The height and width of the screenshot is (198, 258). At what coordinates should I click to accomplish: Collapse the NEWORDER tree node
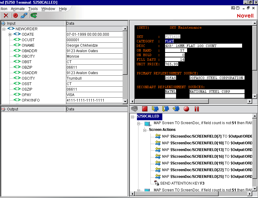pyautogui.click(x=4, y=29)
